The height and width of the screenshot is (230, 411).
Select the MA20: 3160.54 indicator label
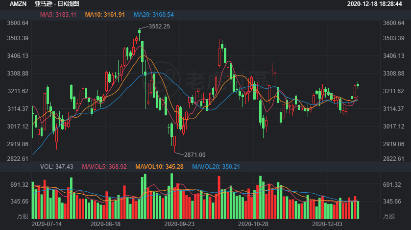[x=154, y=15]
